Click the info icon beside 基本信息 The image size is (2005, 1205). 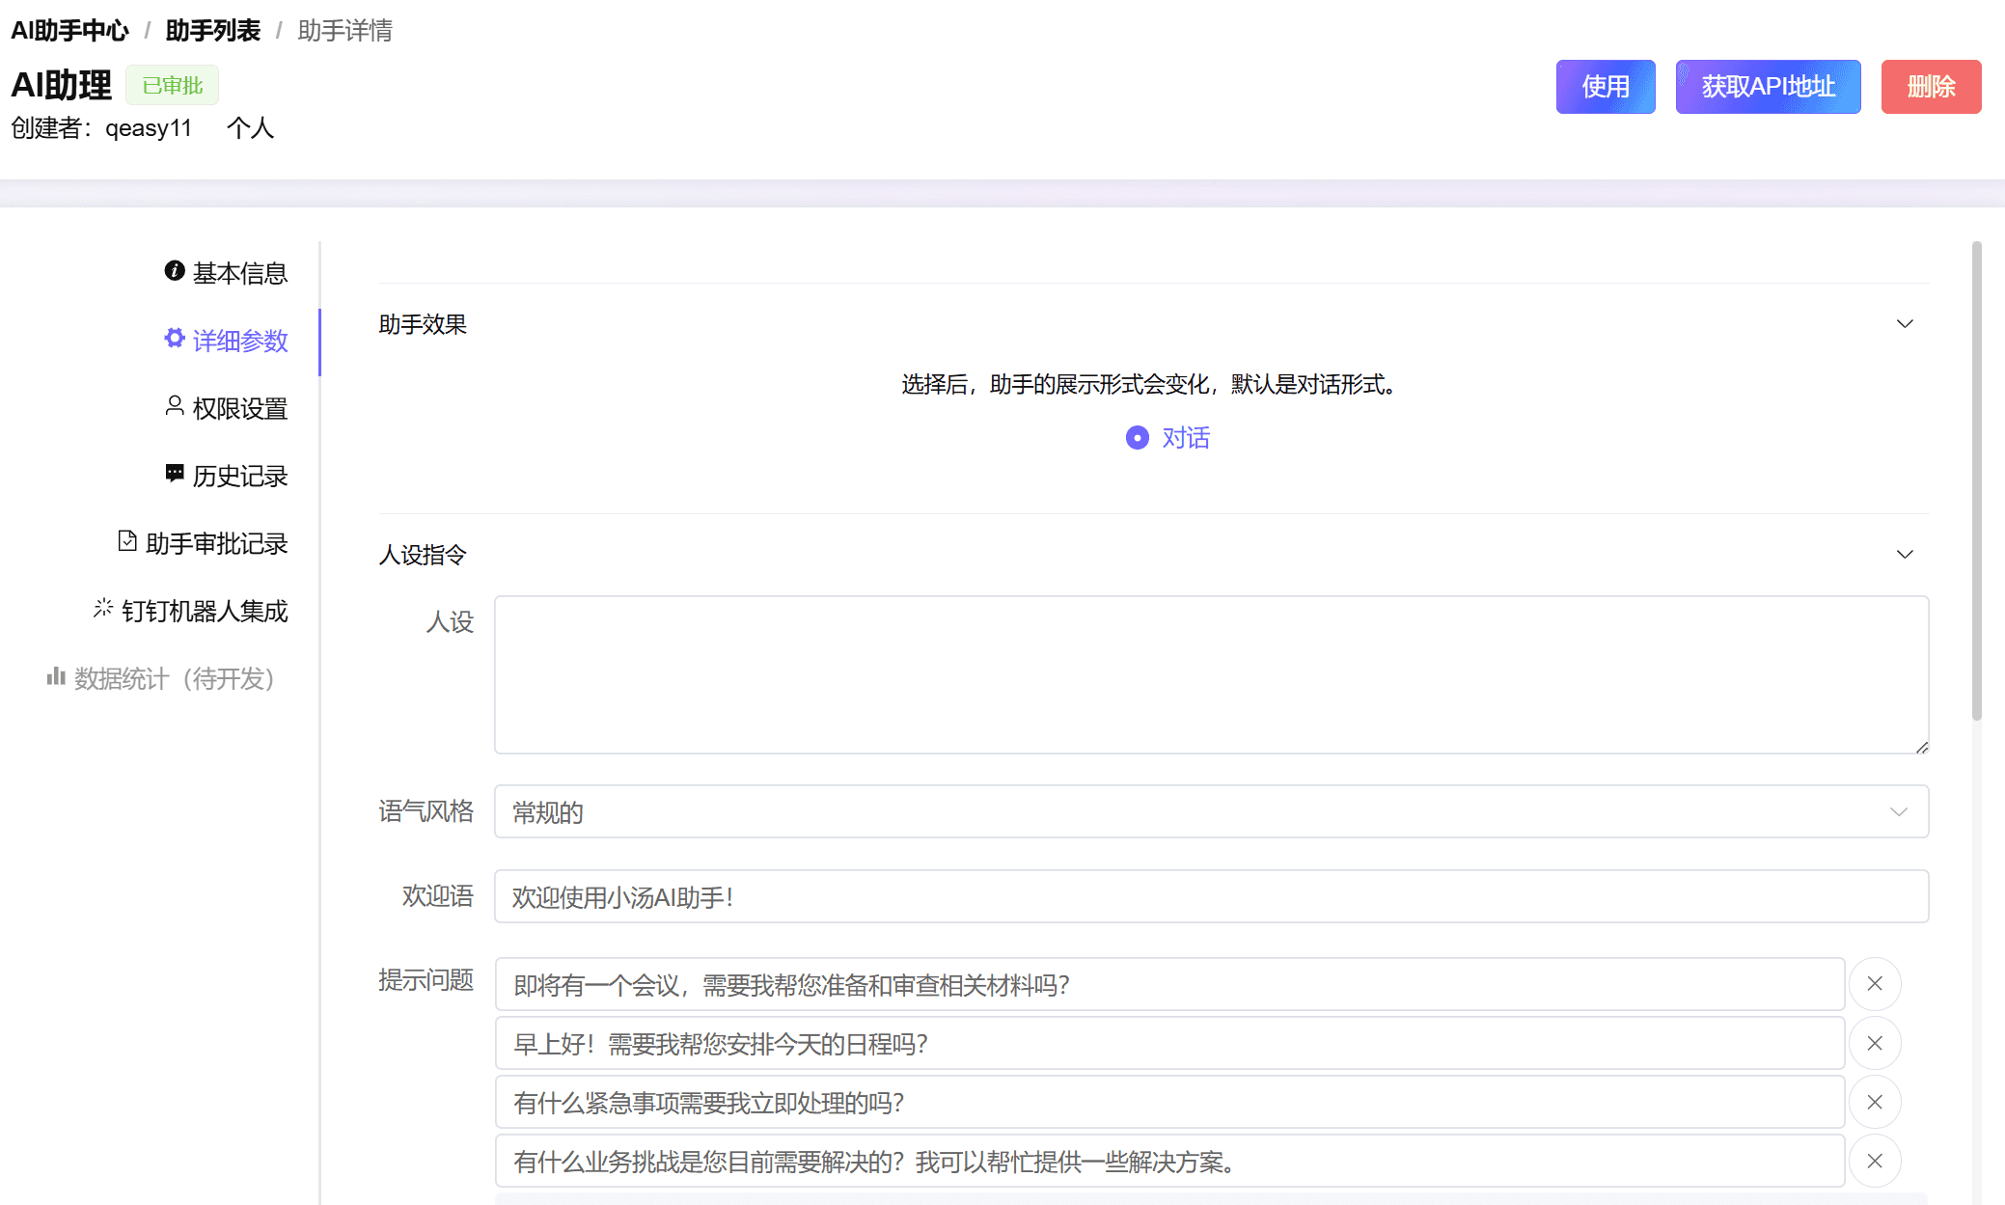pos(175,271)
